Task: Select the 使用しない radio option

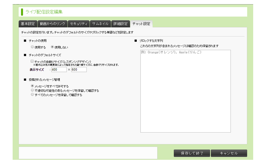Action: [52, 47]
